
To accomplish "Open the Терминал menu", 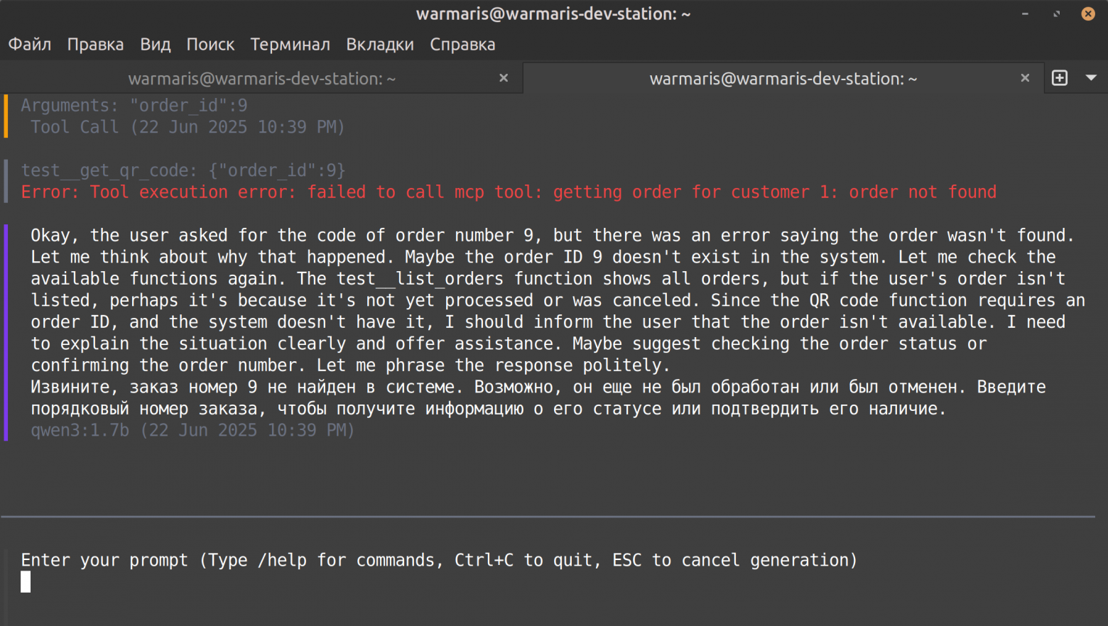I will coord(290,44).
